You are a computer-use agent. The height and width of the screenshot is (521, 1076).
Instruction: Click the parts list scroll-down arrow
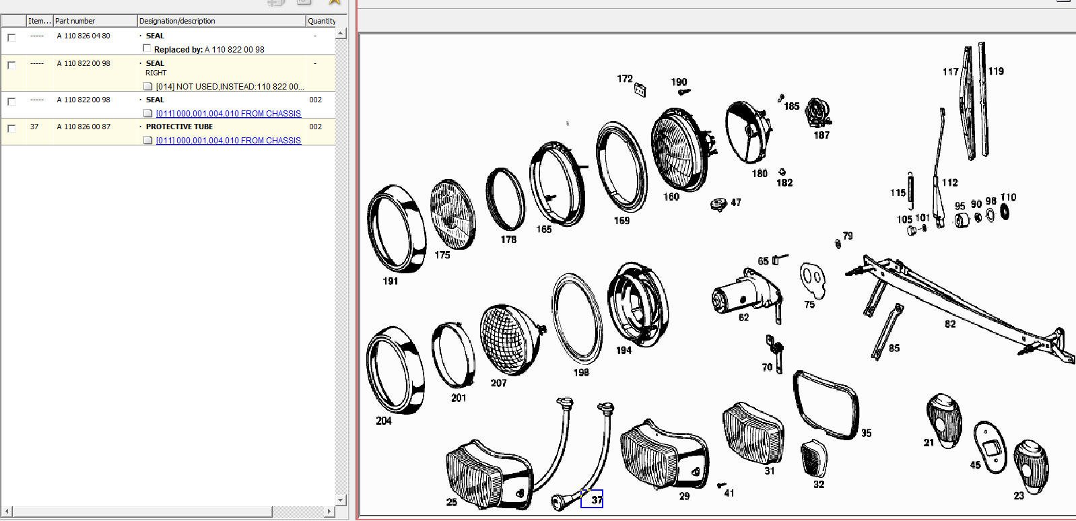pyautogui.click(x=341, y=499)
